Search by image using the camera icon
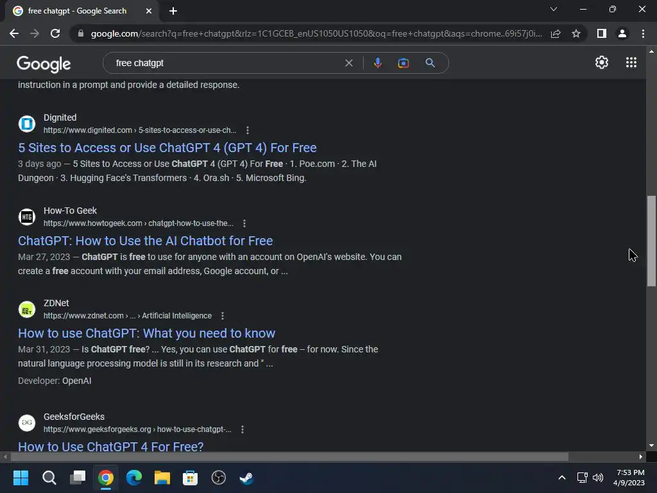Viewport: 657px width, 493px height. (x=403, y=63)
